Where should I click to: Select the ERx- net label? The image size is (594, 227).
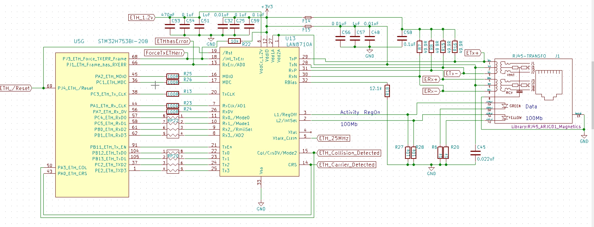pos(432,91)
